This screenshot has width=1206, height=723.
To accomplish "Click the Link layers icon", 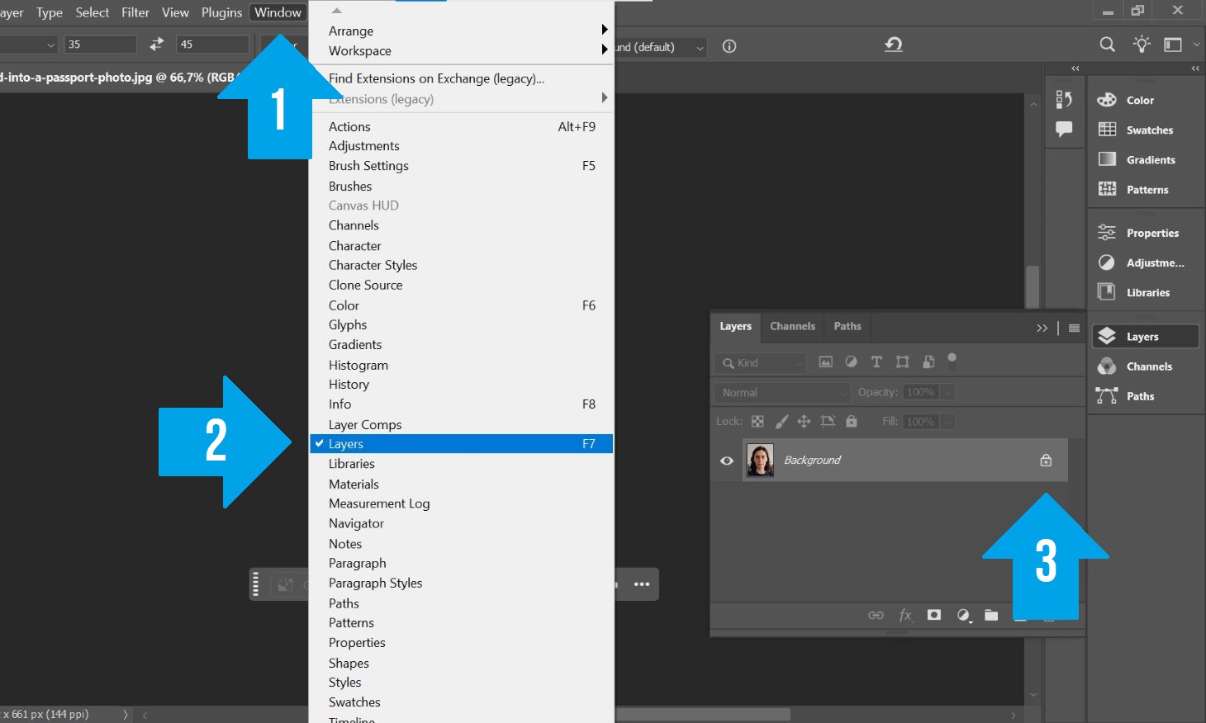I will (x=876, y=616).
